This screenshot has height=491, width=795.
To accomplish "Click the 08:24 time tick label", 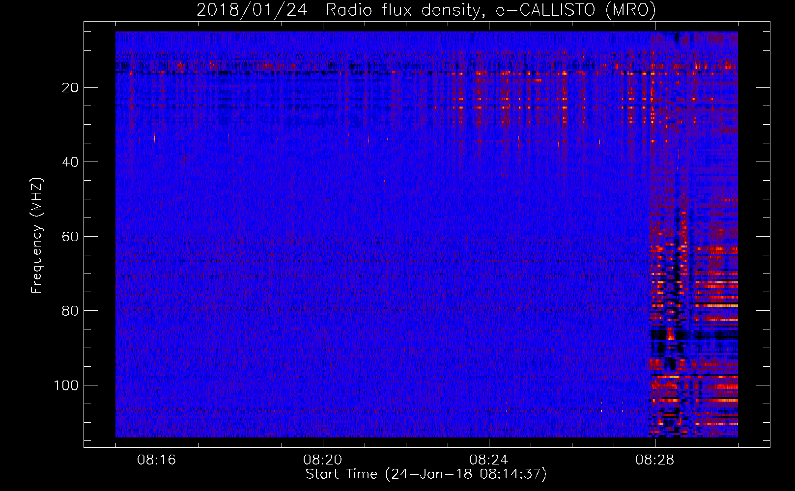I will tap(489, 460).
